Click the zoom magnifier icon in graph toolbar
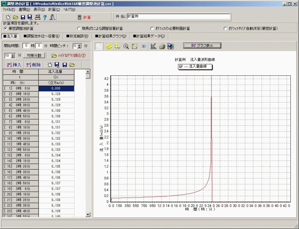 (126, 46)
